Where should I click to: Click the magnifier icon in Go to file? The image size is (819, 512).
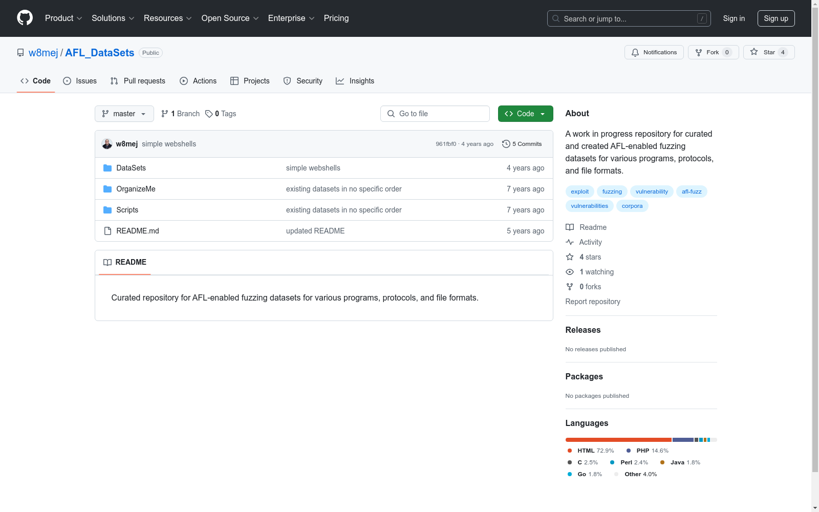pos(391,114)
